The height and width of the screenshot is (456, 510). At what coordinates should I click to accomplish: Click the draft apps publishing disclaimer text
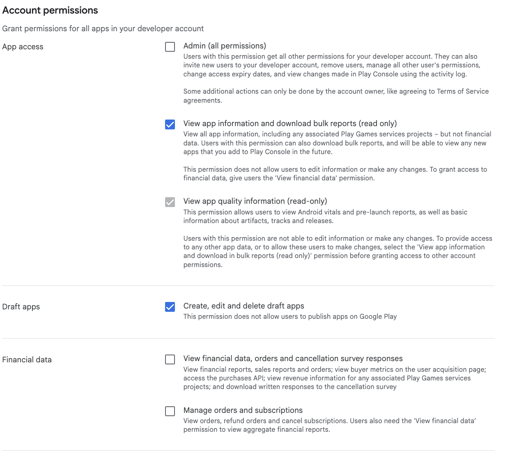coord(290,316)
